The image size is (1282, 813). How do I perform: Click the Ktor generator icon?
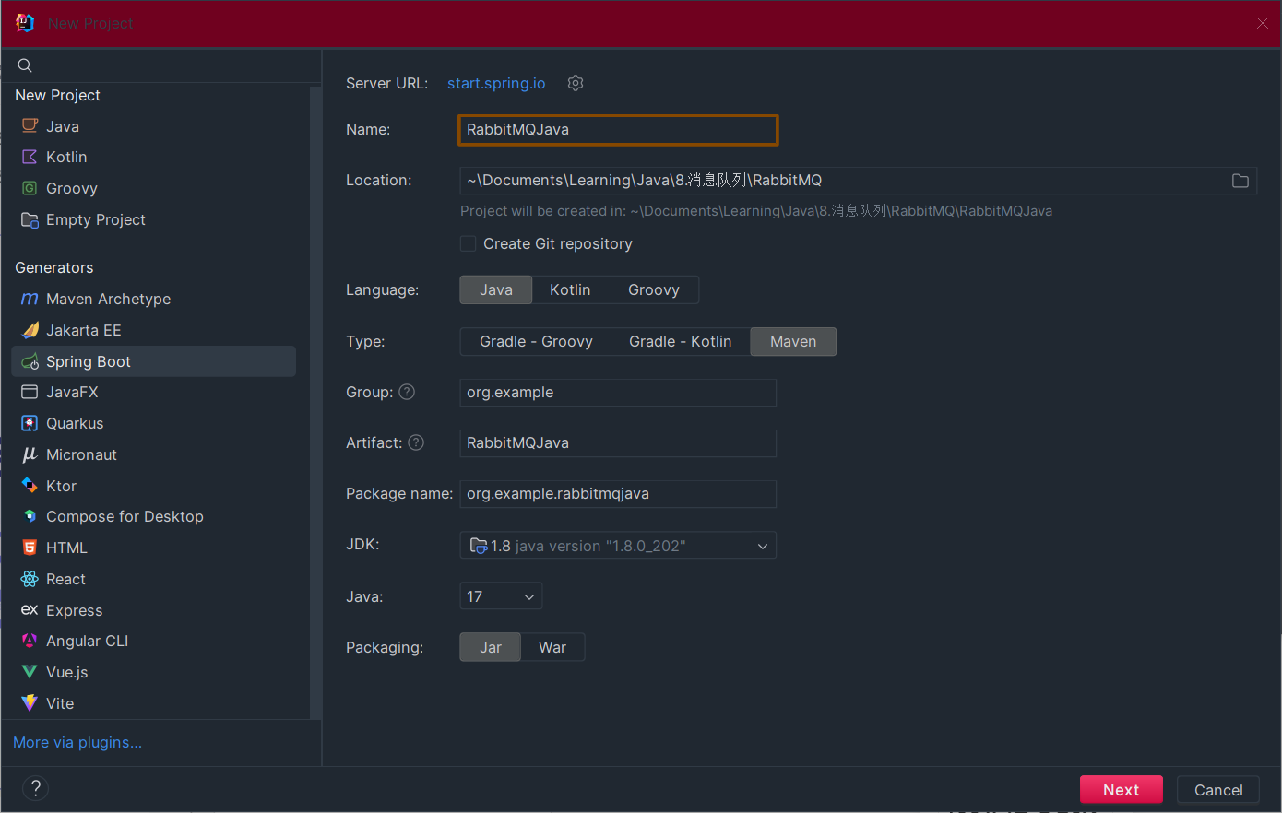pos(30,486)
